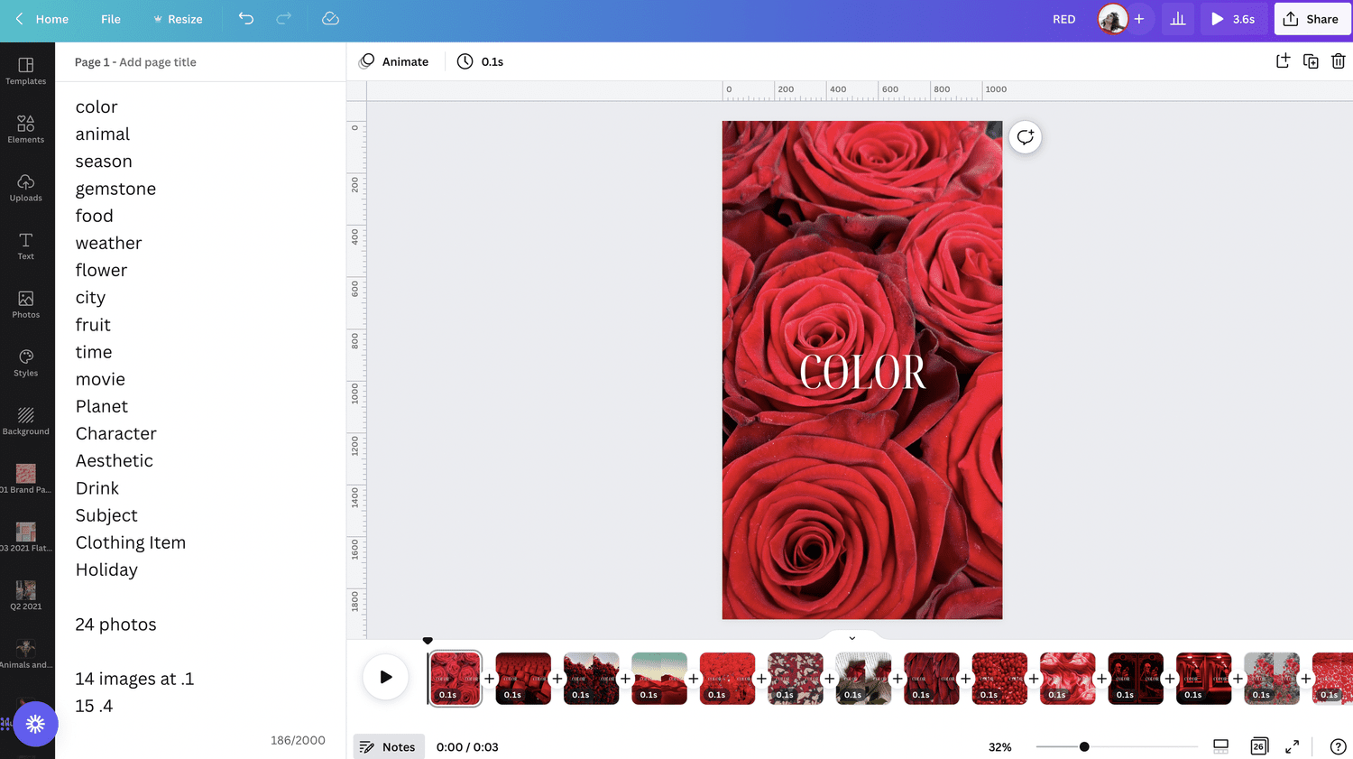
Task: Open the page duration 0.1s setting
Action: (x=480, y=61)
